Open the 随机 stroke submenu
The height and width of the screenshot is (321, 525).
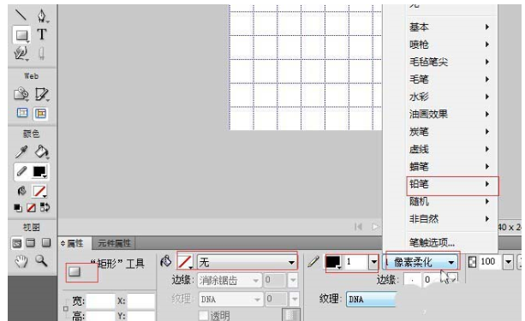[x=451, y=201]
